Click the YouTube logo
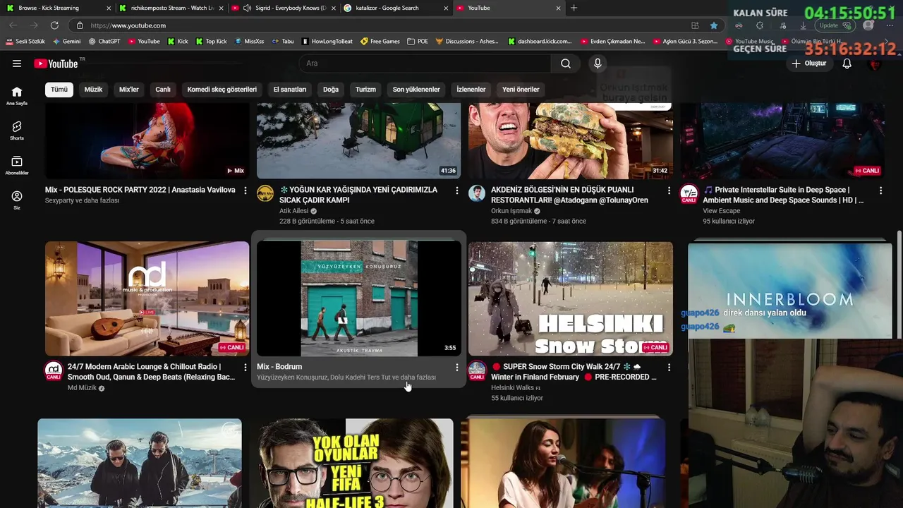The width and height of the screenshot is (903, 508). pos(56,64)
